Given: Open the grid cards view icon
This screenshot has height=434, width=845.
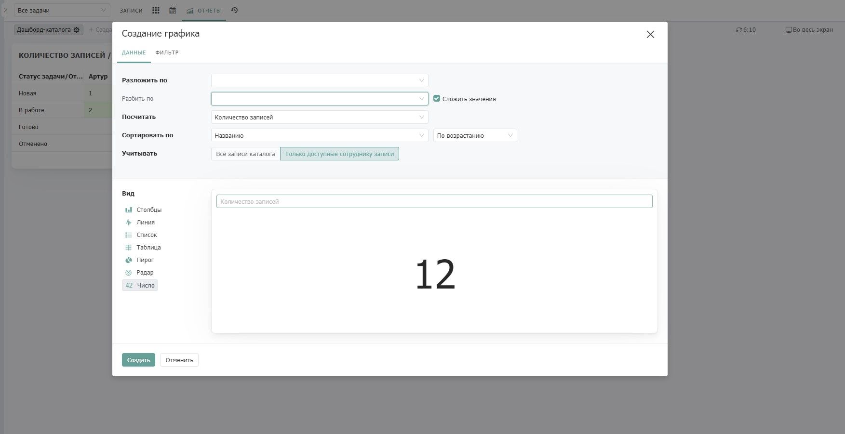Looking at the screenshot, I should click(x=156, y=10).
